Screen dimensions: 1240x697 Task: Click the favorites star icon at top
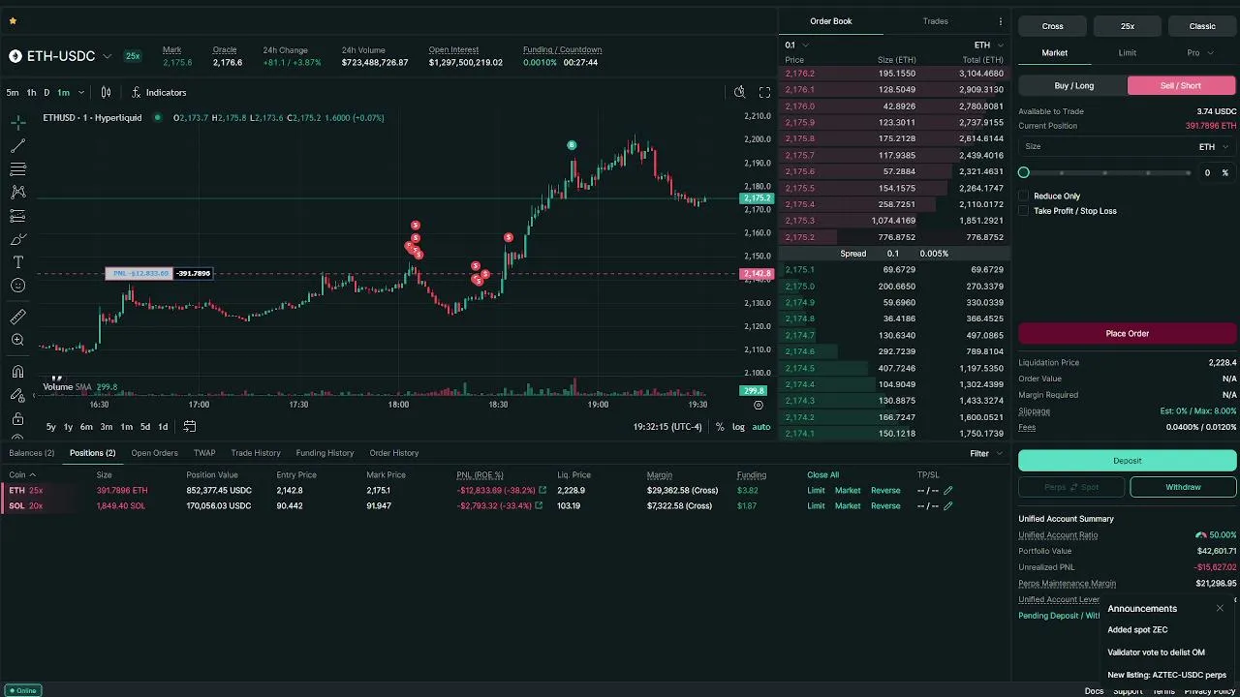coord(13,20)
